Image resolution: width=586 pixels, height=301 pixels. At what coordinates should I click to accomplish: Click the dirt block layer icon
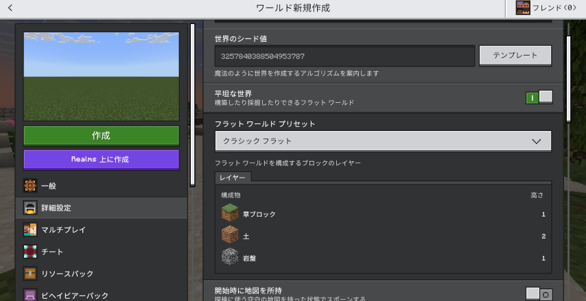[x=230, y=235]
